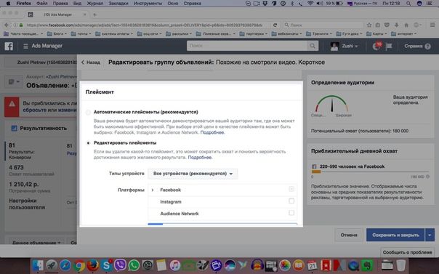Viewport: 439px width, 274px height.
Task: Open Google Chrome from the Dock
Action: (79, 265)
